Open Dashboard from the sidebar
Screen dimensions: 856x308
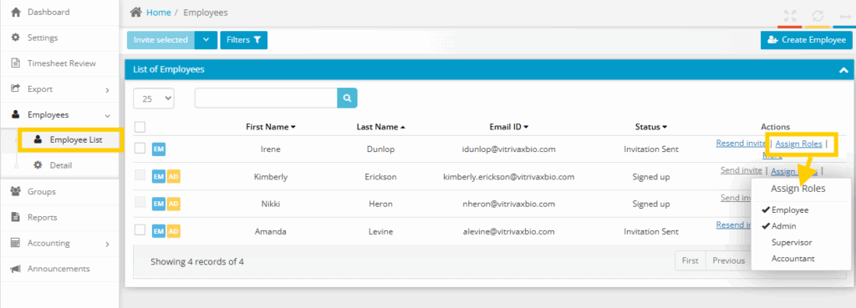pyautogui.click(x=48, y=12)
